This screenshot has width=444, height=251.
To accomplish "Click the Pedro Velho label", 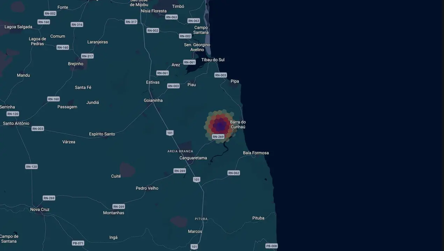I will click(x=147, y=188).
